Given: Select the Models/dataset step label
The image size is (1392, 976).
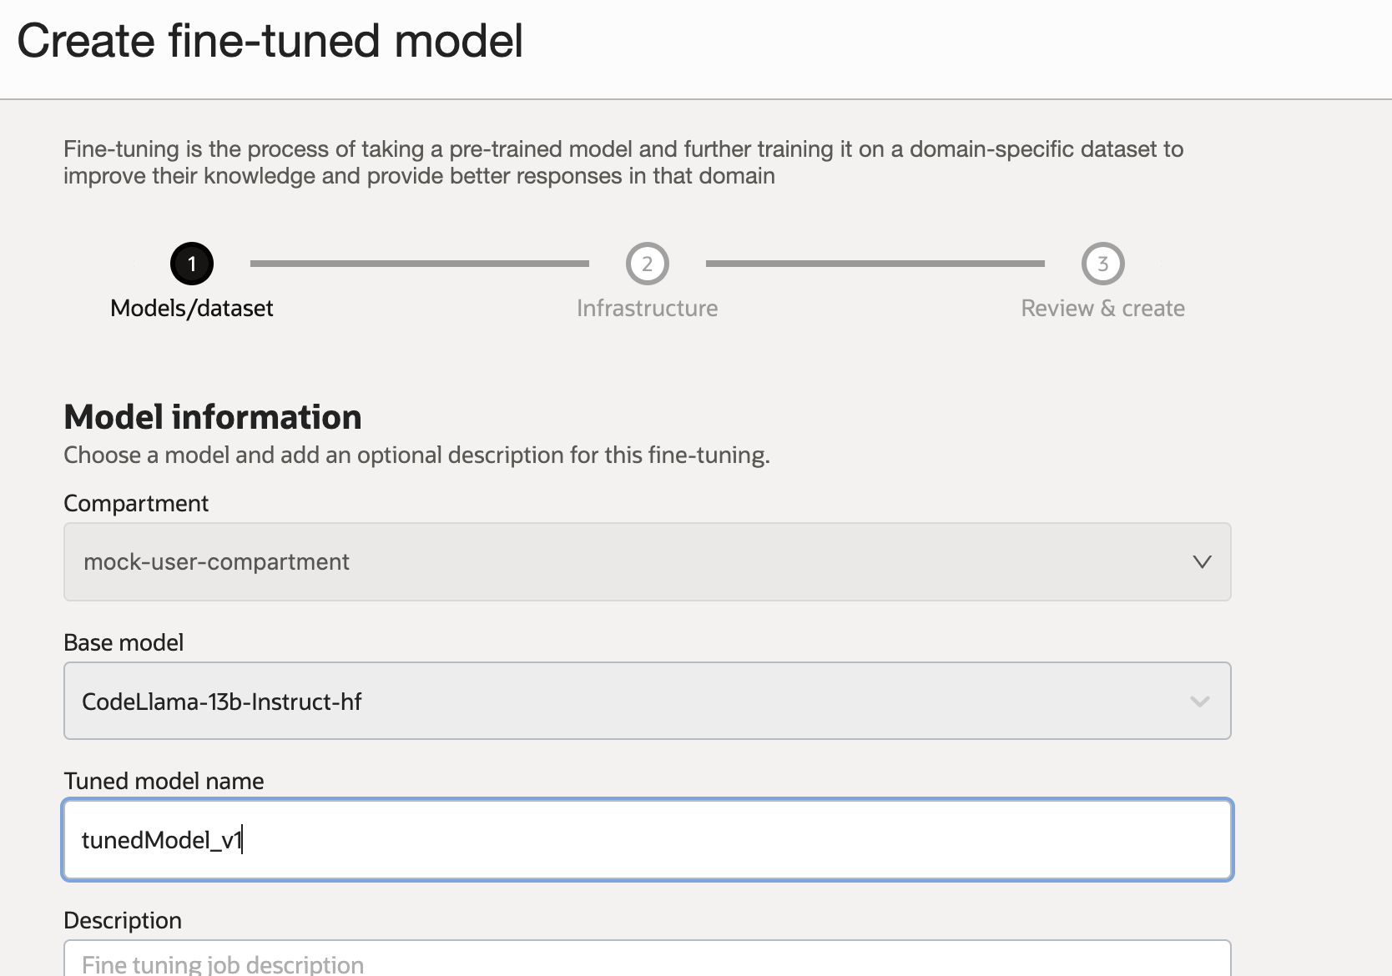Looking at the screenshot, I should [x=192, y=309].
